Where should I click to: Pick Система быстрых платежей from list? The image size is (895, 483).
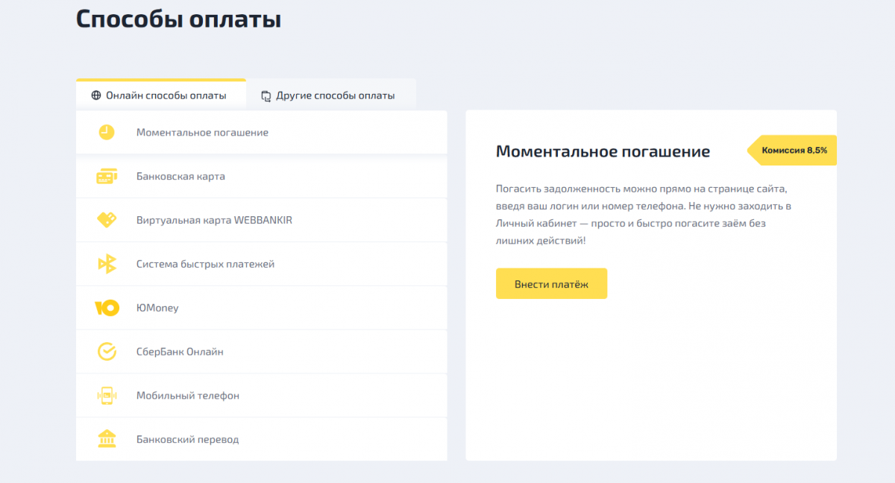[x=205, y=264]
